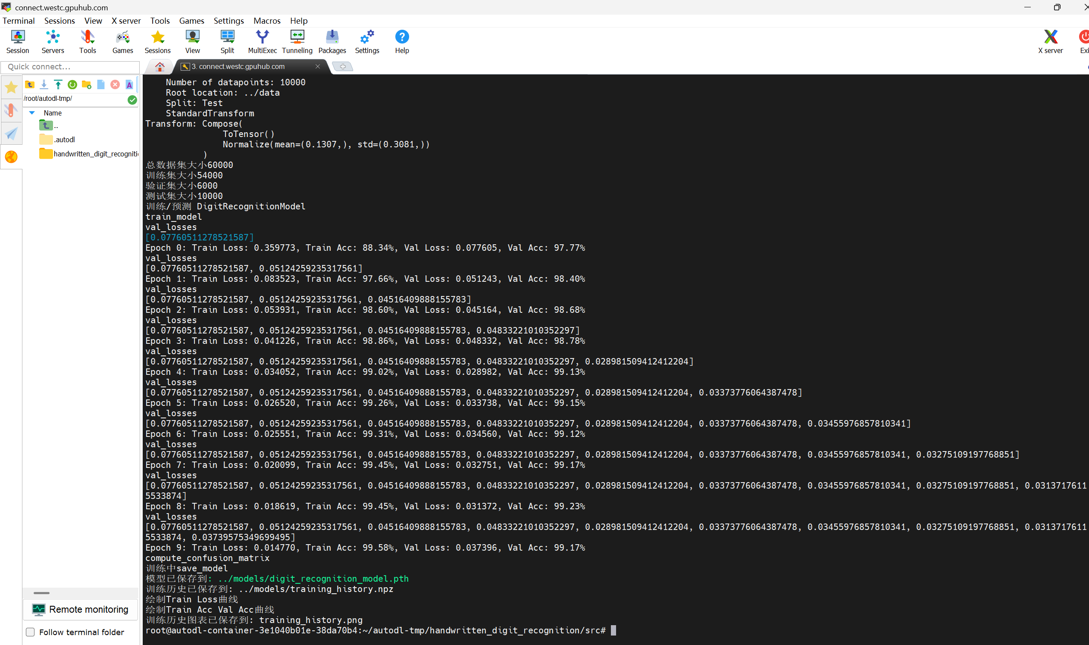The height and width of the screenshot is (645, 1089).
Task: Click the red delete icon in SFTP toolbar
Action: [115, 84]
